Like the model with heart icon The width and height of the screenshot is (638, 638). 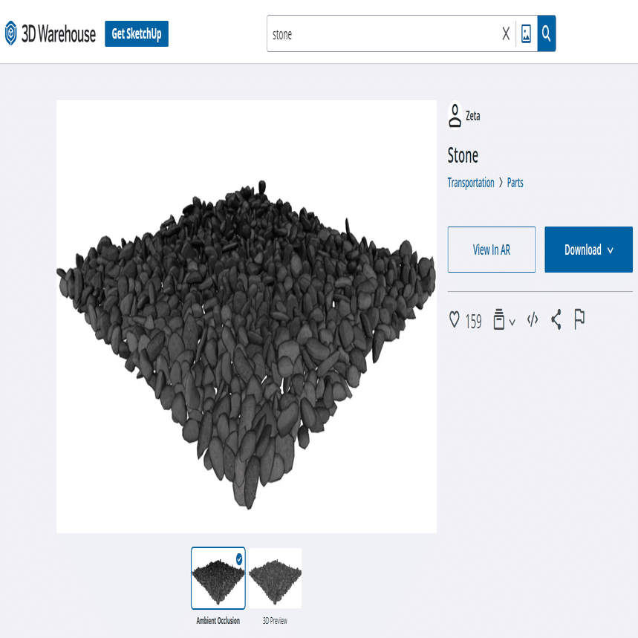[x=454, y=319]
